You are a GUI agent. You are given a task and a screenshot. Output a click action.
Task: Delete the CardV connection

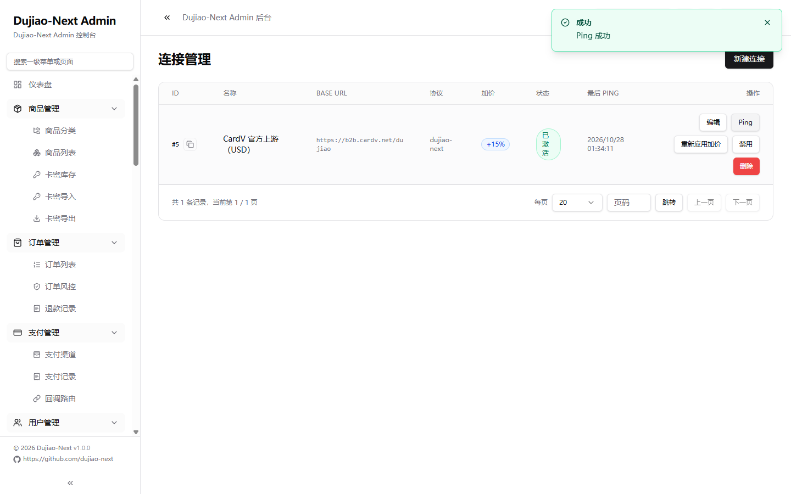[747, 166]
